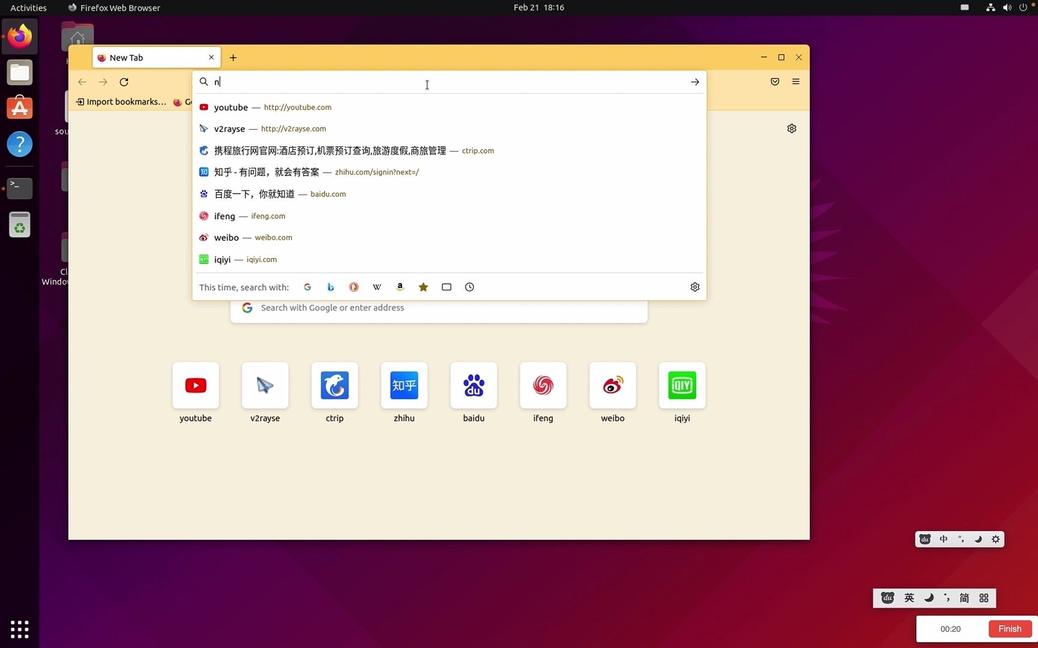This screenshot has height=648, width=1038.
Task: Toggle 简 simplified Chinese on input bar
Action: click(965, 598)
